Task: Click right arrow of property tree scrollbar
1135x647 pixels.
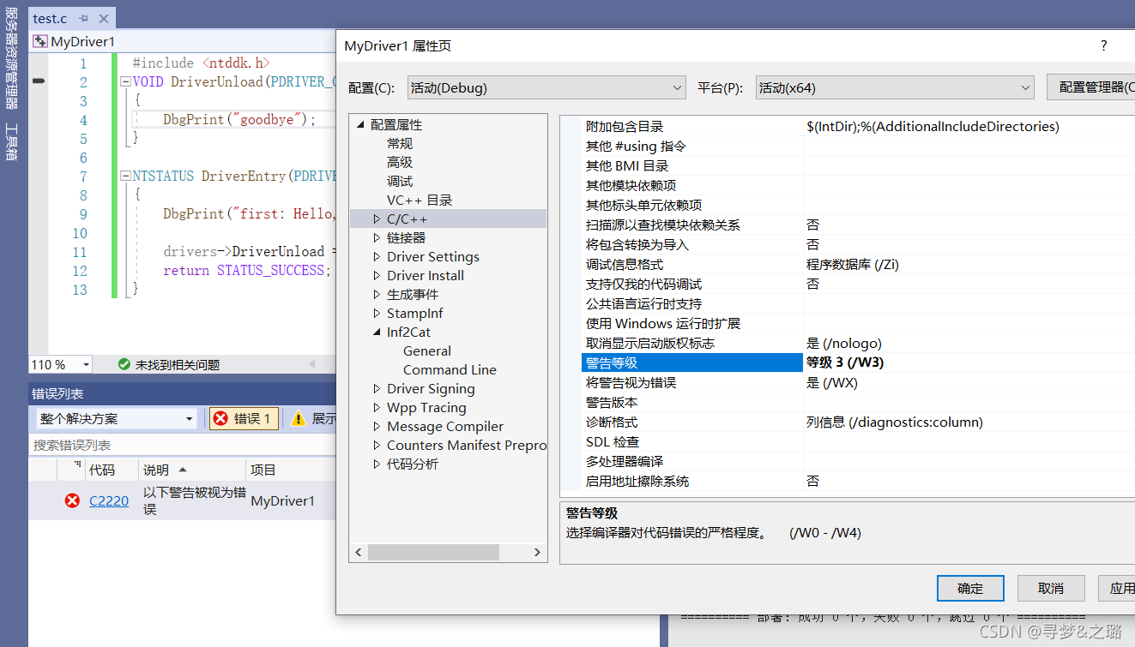Action: (x=540, y=553)
